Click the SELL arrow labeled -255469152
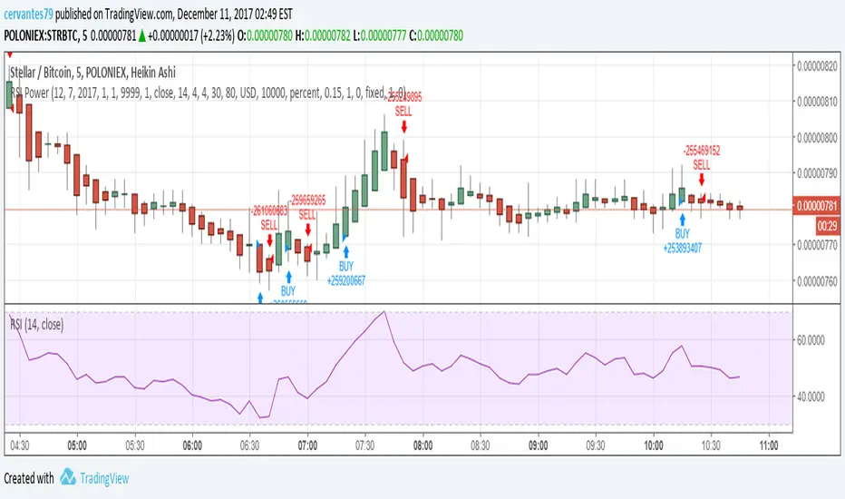The image size is (845, 499). [702, 179]
